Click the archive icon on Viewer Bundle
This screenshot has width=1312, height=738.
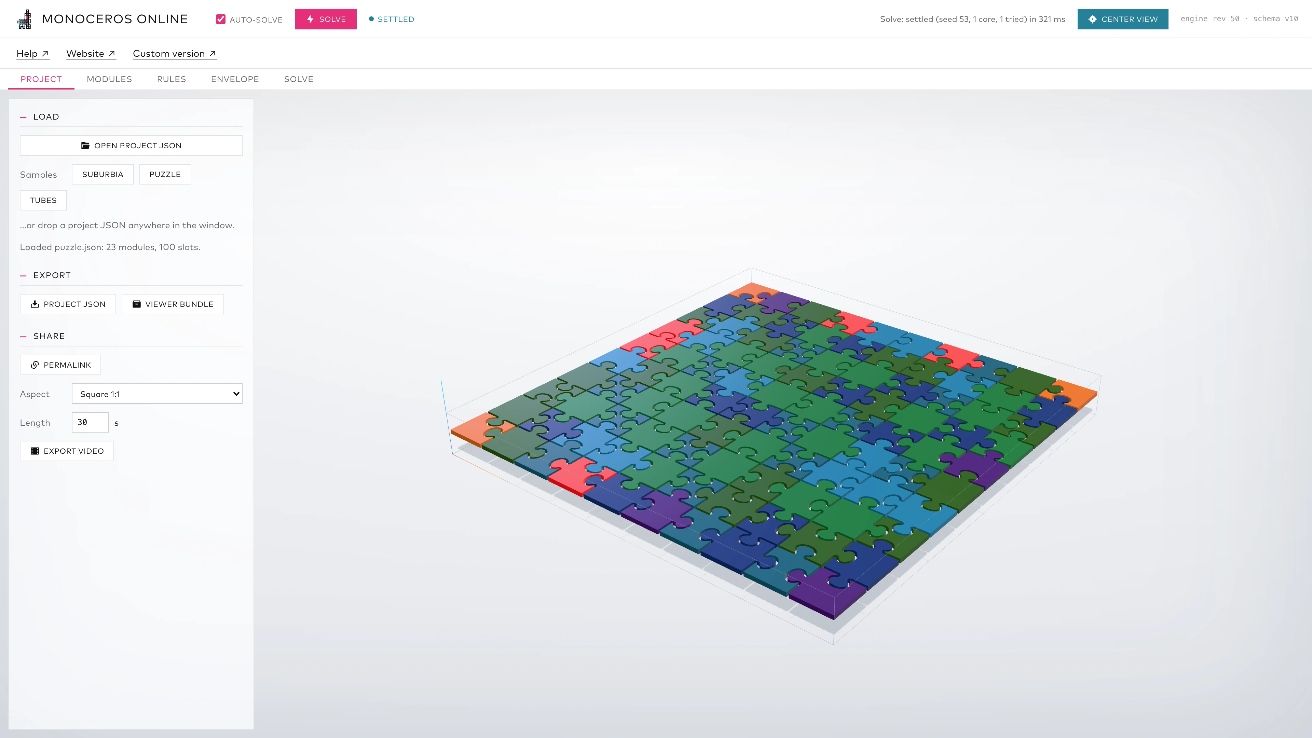(137, 304)
